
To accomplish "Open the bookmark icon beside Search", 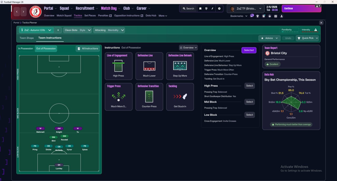I will point(200,8).
